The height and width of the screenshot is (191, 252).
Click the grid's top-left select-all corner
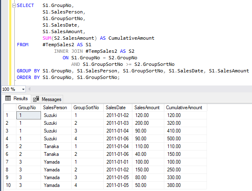[8, 108]
